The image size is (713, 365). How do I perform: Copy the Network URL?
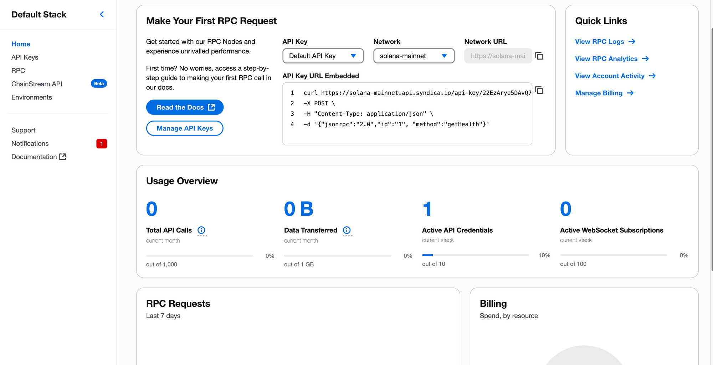coord(539,56)
